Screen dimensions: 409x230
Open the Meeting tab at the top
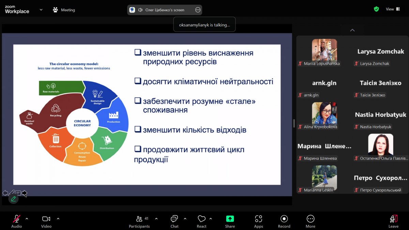[64, 10]
